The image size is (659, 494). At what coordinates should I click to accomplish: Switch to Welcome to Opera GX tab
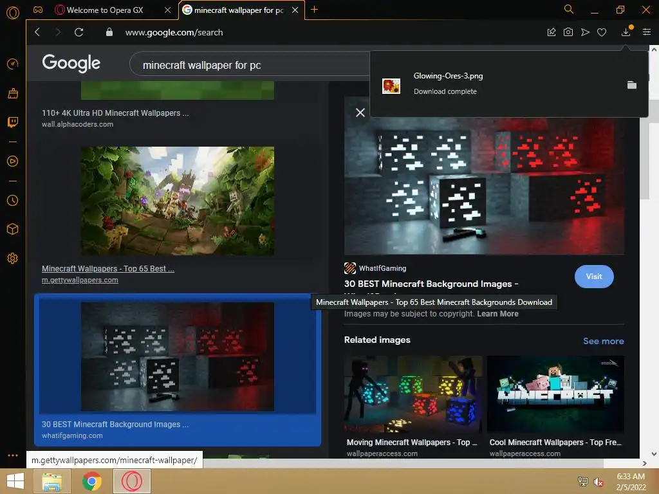(x=105, y=10)
